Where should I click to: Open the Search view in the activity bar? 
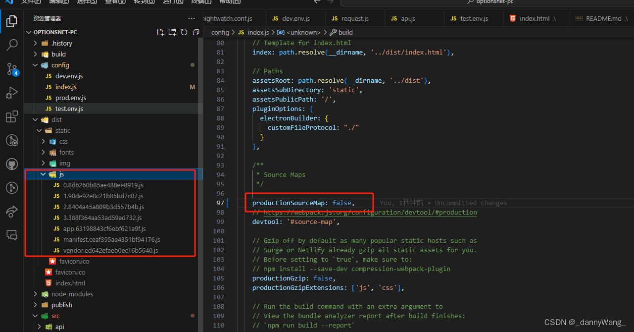click(x=12, y=45)
